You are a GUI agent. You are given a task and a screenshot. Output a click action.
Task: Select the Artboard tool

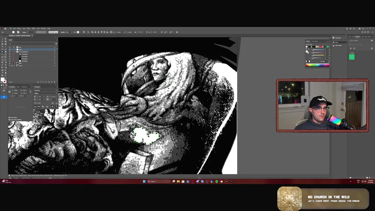6,70
